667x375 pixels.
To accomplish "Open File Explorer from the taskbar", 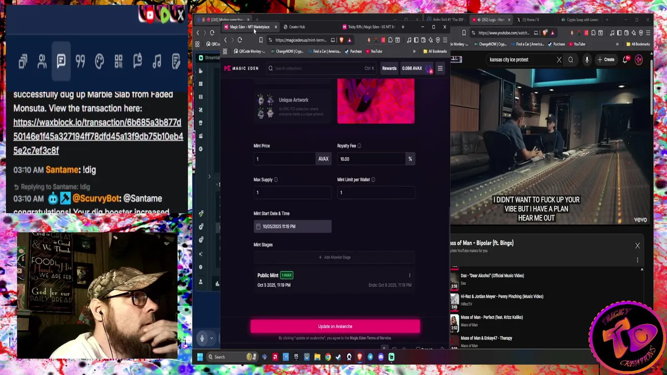I will click(x=317, y=357).
